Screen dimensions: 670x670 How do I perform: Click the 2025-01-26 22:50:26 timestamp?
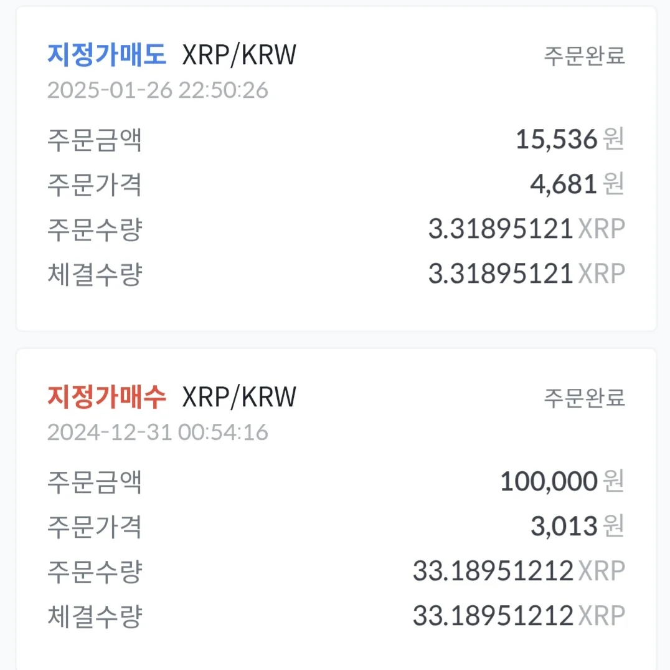point(158,90)
